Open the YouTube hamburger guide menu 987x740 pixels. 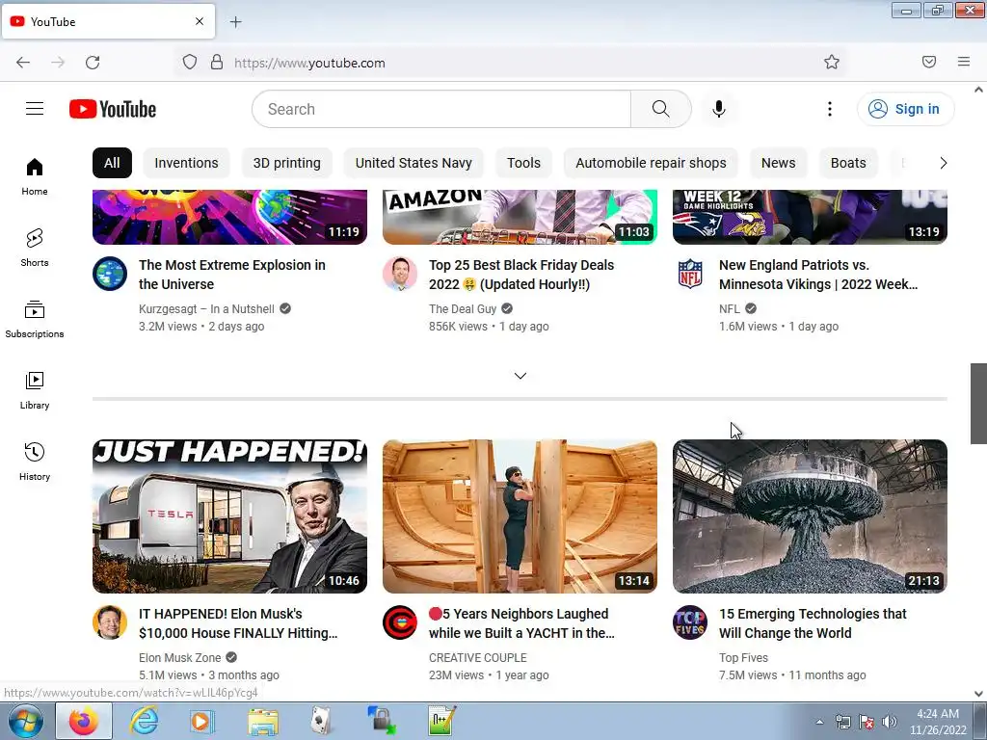click(x=35, y=109)
